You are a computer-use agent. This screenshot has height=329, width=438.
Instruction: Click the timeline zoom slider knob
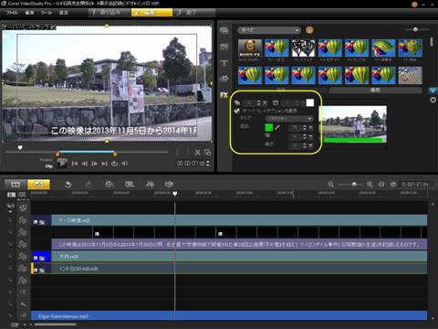point(354,184)
